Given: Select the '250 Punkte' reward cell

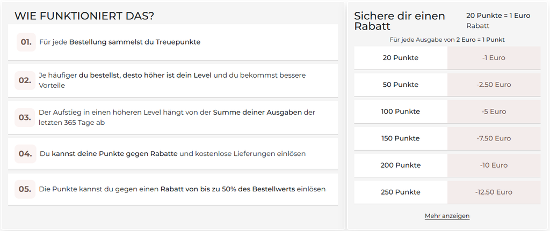Looking at the screenshot, I should pyautogui.click(x=401, y=192).
